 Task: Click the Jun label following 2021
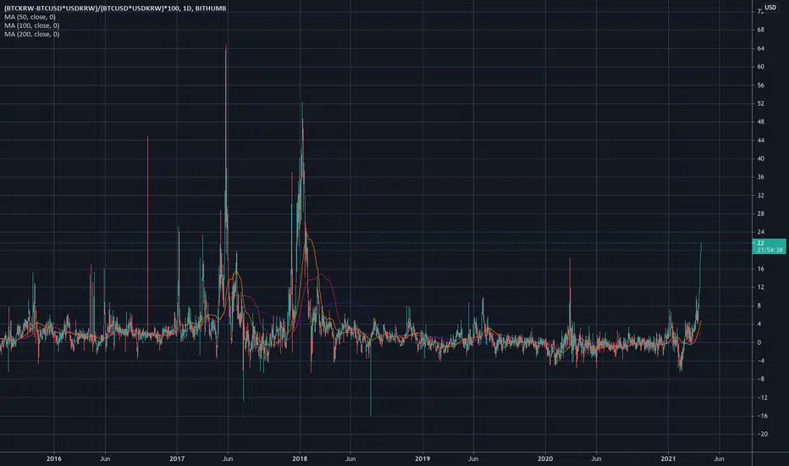tap(719, 458)
